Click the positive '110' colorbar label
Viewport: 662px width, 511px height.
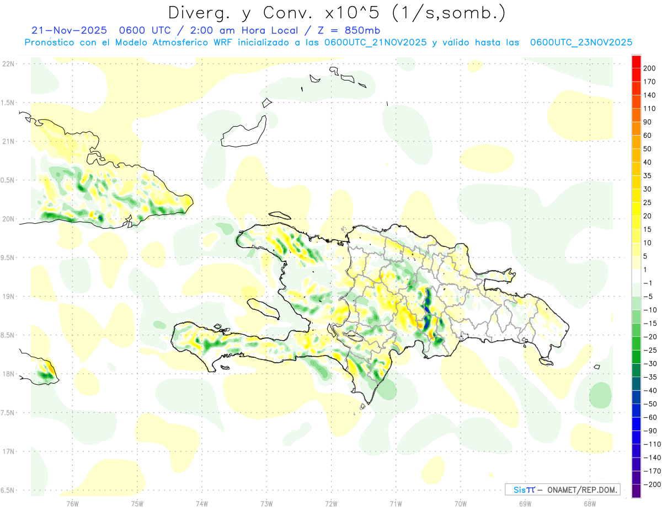click(x=649, y=109)
